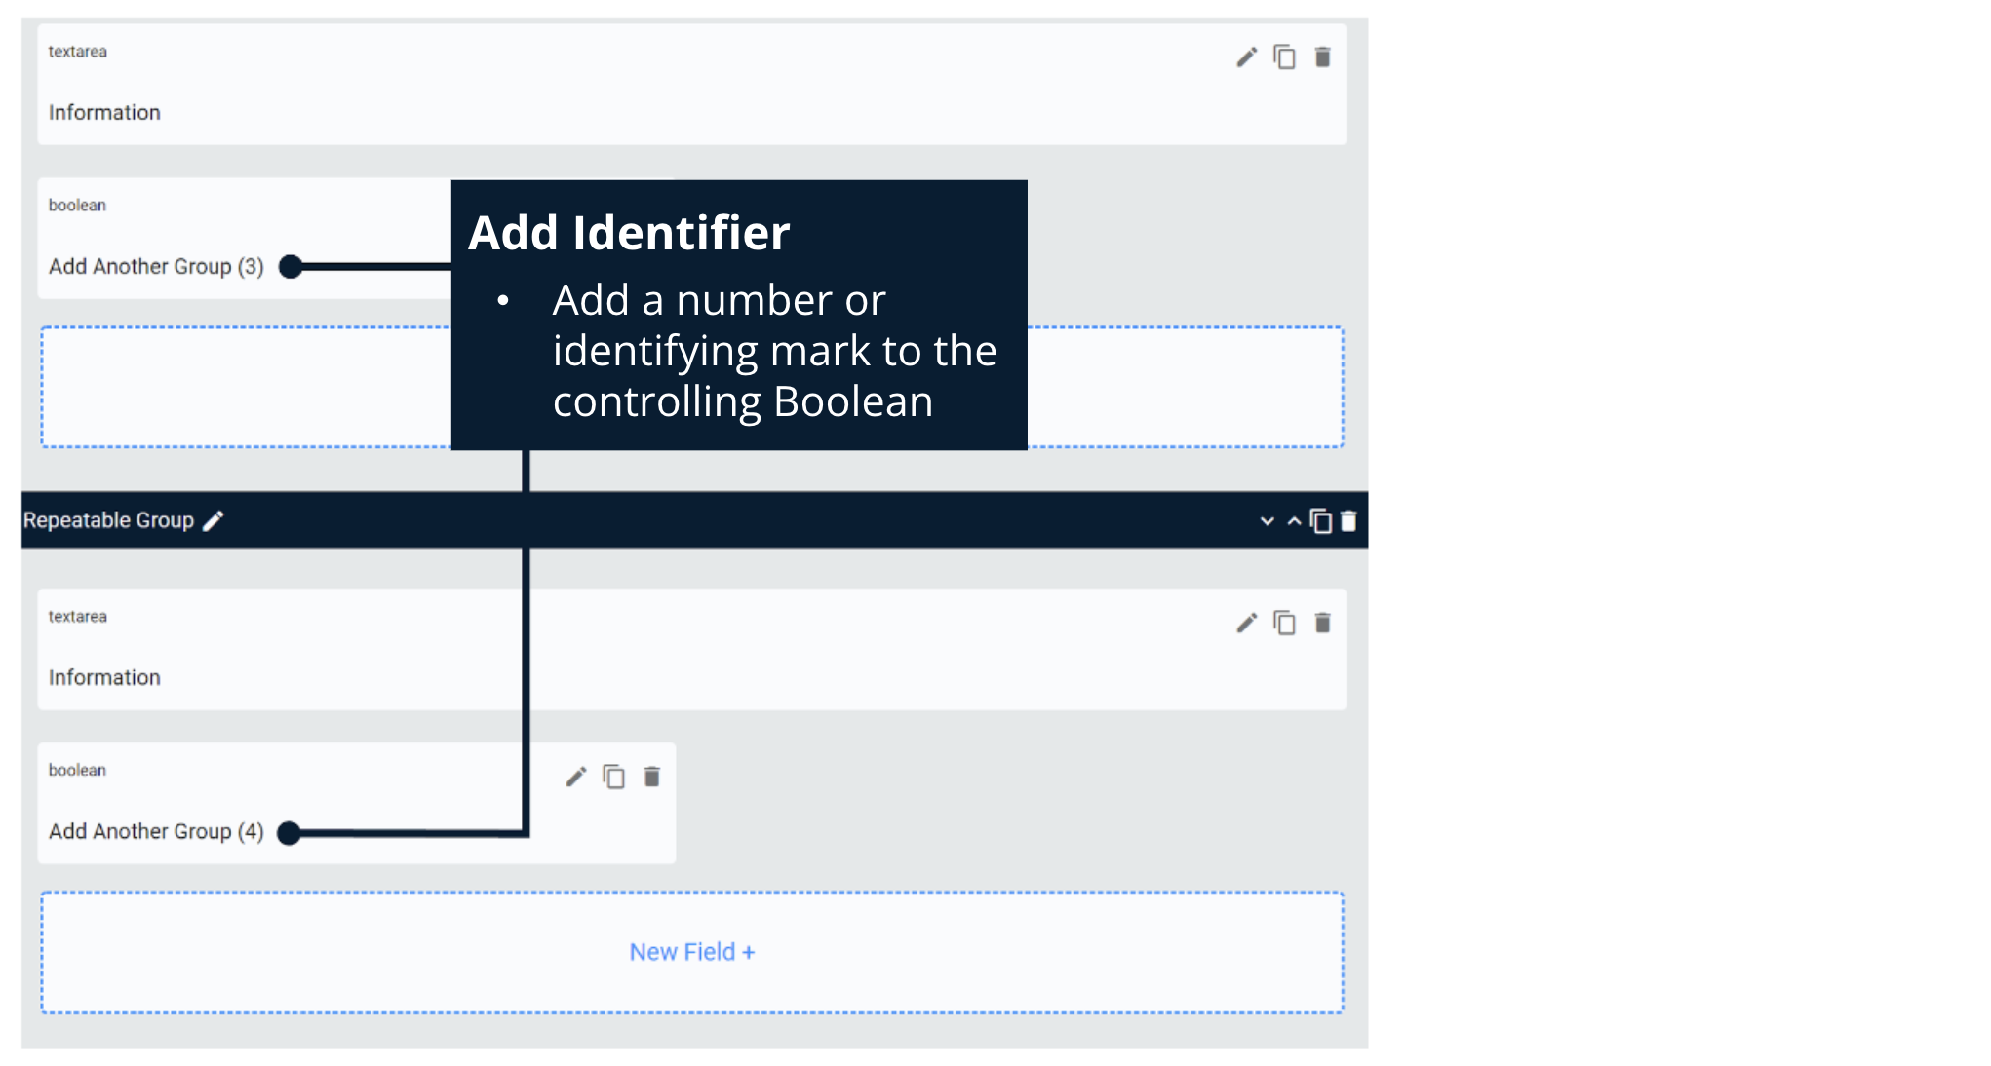Move Repeatable Group down with chevron
This screenshot has width=1991, height=1066.
[x=1267, y=521]
